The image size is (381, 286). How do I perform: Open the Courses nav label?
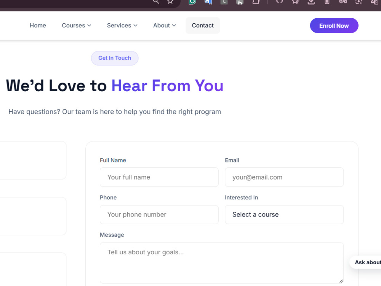(x=74, y=26)
